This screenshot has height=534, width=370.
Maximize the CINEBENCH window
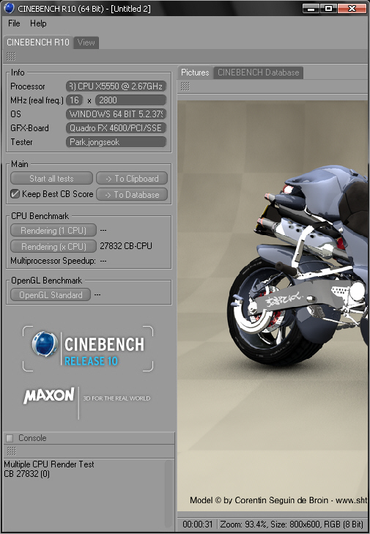(x=328, y=8)
